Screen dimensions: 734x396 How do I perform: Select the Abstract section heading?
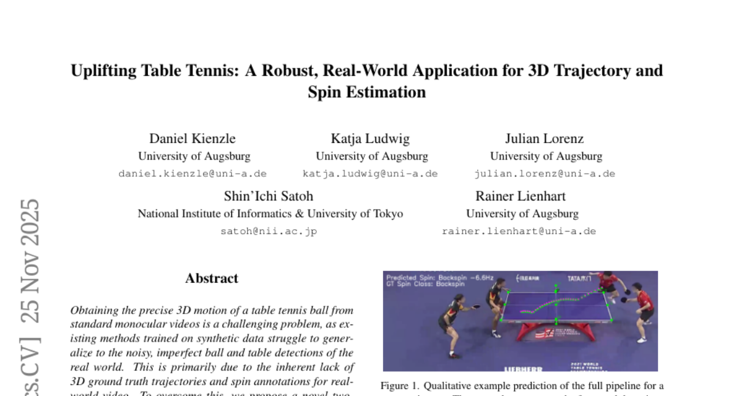[x=212, y=279]
